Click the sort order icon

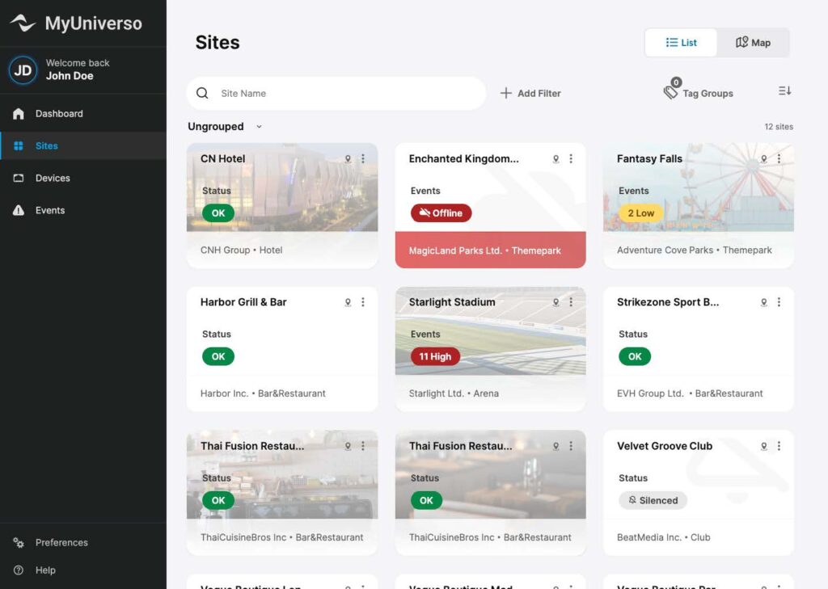pyautogui.click(x=784, y=90)
